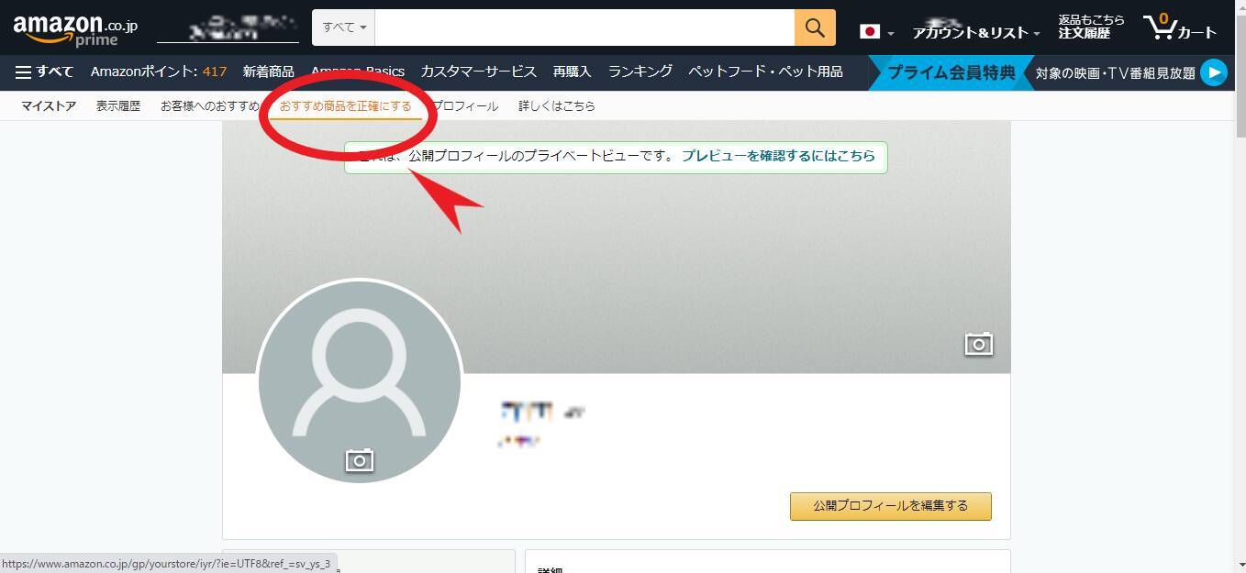Click the cover photo camera icon

pyautogui.click(x=978, y=344)
